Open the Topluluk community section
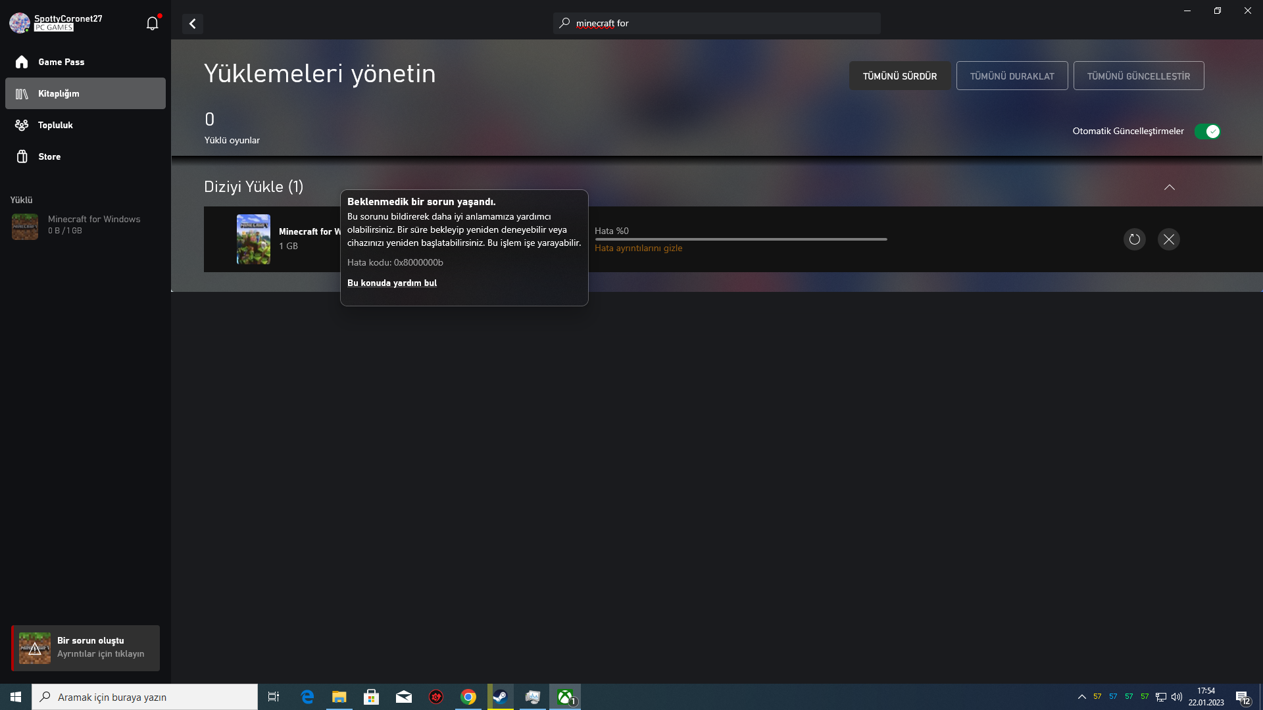 click(x=55, y=125)
